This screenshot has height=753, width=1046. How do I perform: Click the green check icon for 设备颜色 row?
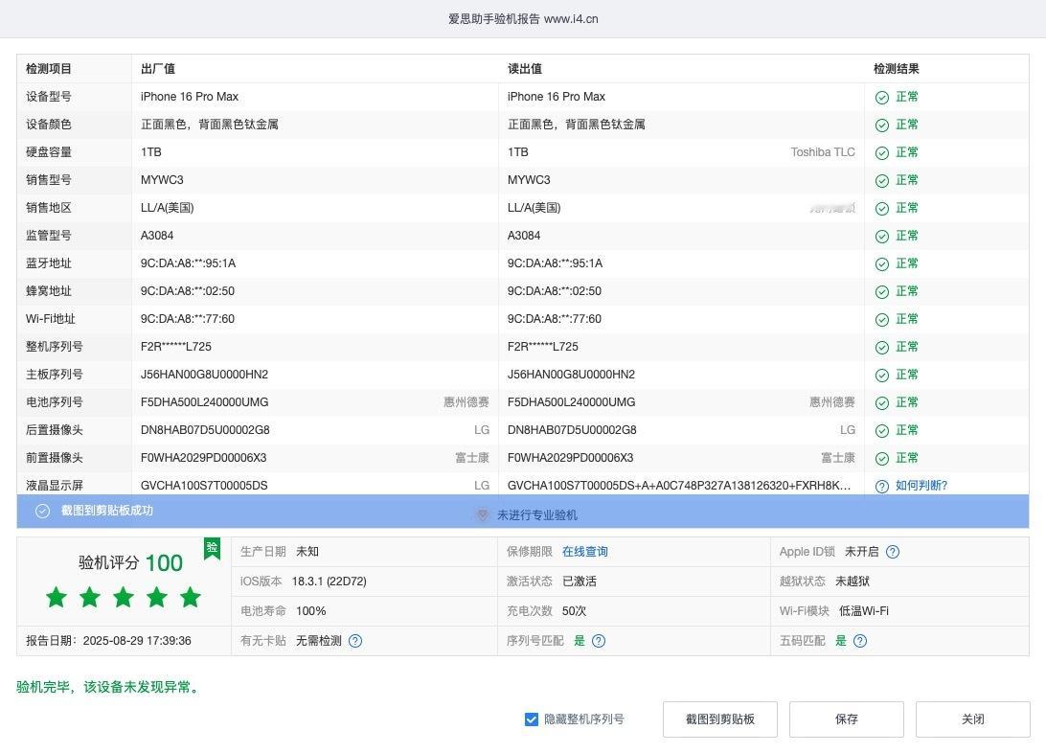coord(882,125)
